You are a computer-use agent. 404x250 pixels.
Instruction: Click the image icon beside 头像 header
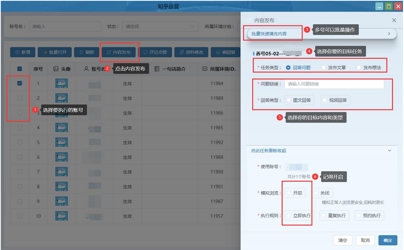coord(56,69)
